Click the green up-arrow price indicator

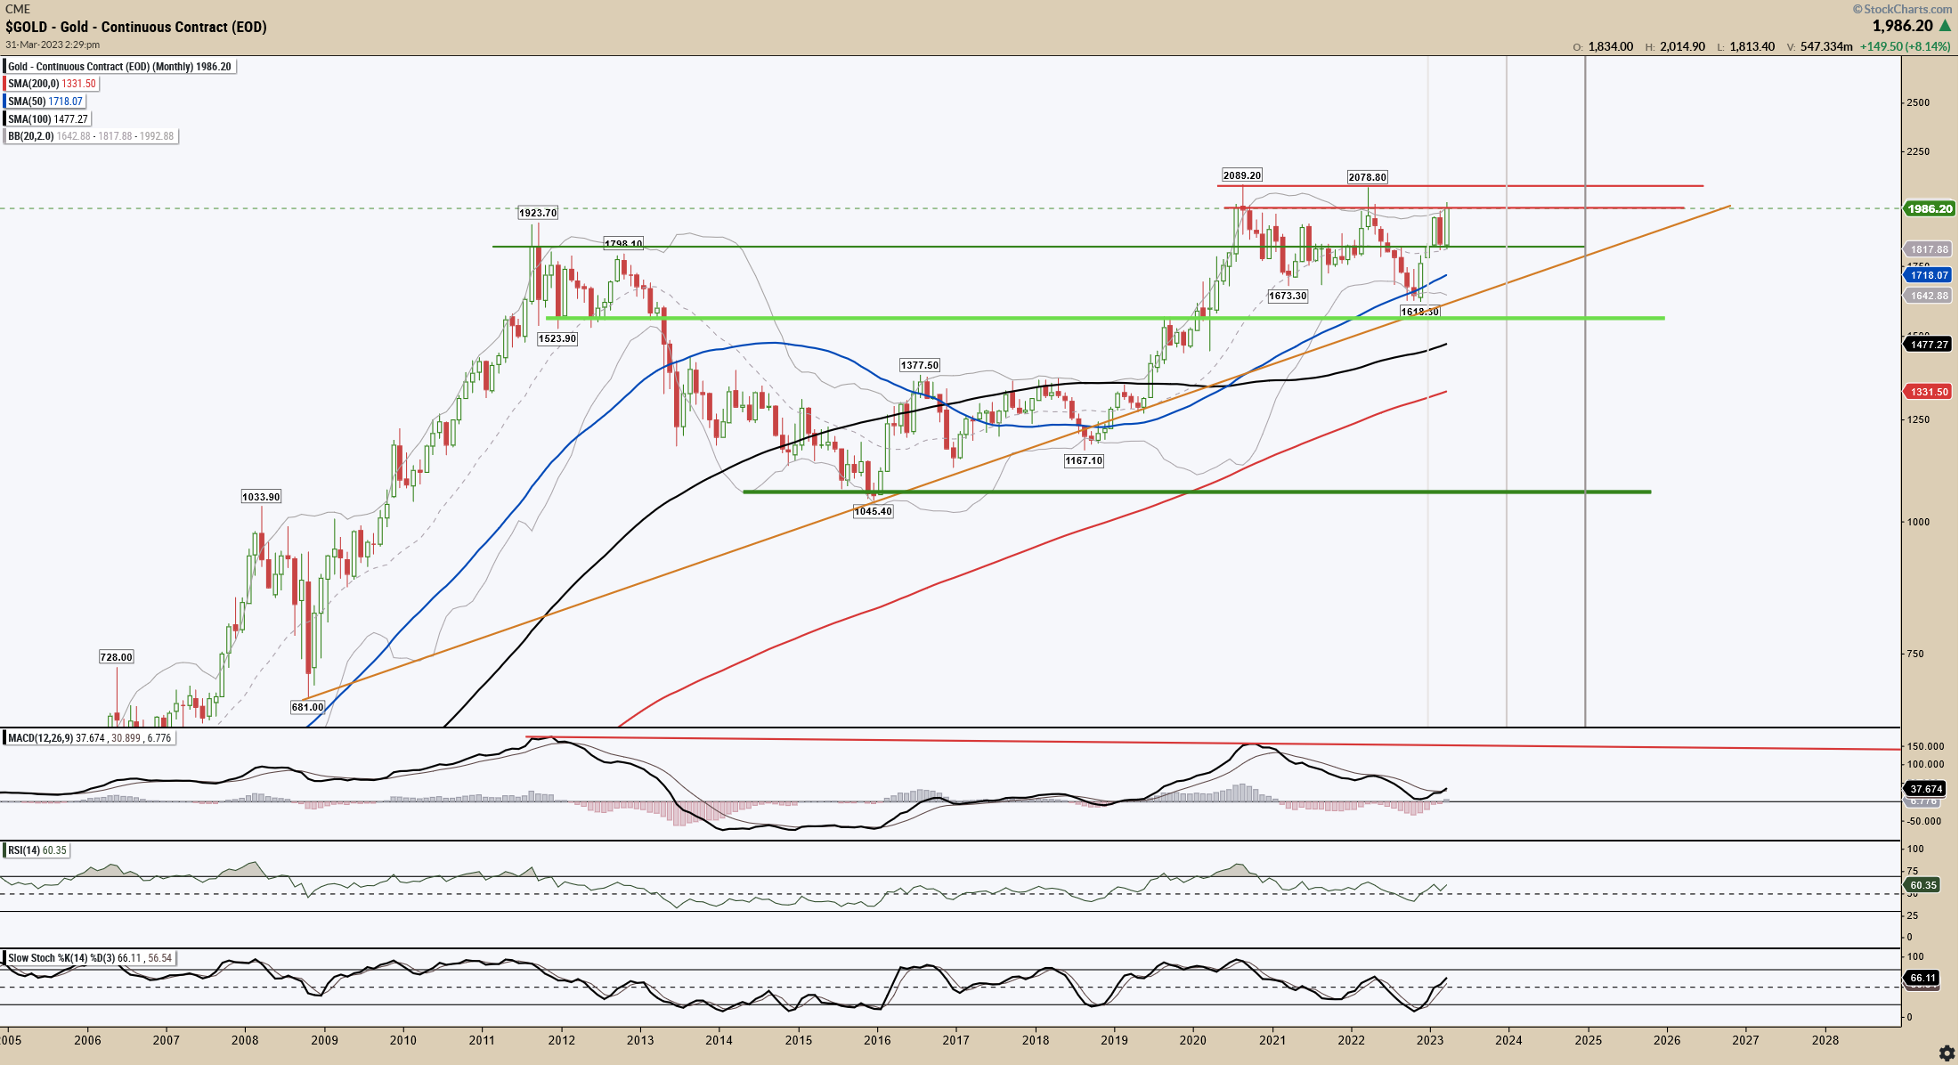tap(1945, 27)
